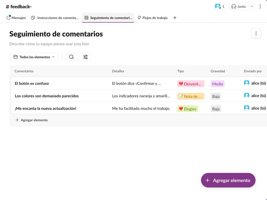Switch to the Mensajes tab
Viewport: 267px width, 200px height.
click(x=16, y=18)
